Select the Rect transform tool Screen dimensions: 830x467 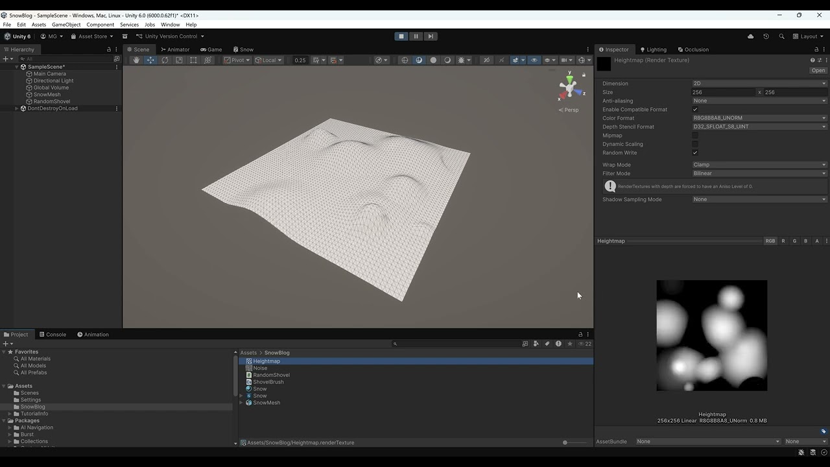[193, 60]
